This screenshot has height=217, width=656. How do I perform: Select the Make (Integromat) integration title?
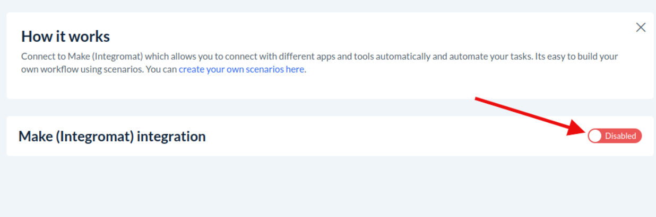112,137
